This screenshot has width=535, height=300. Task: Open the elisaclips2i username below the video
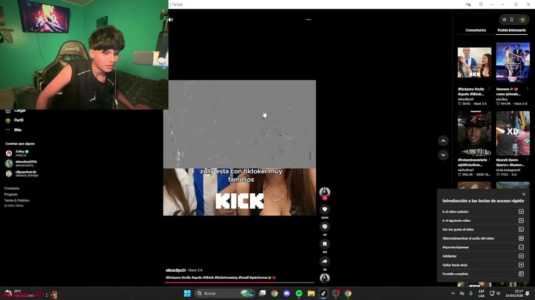point(176,270)
